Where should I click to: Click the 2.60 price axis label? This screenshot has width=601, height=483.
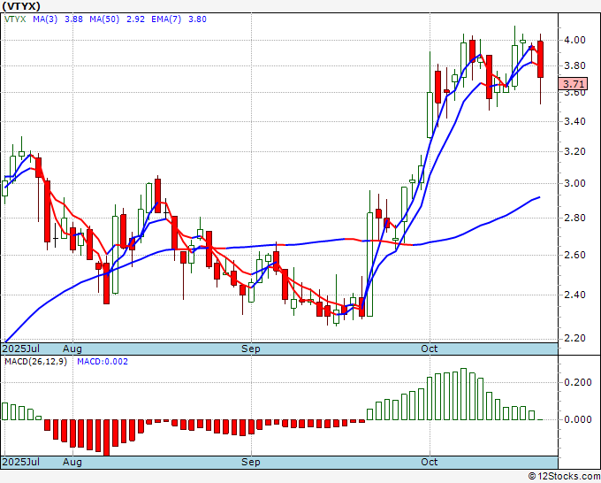point(574,255)
